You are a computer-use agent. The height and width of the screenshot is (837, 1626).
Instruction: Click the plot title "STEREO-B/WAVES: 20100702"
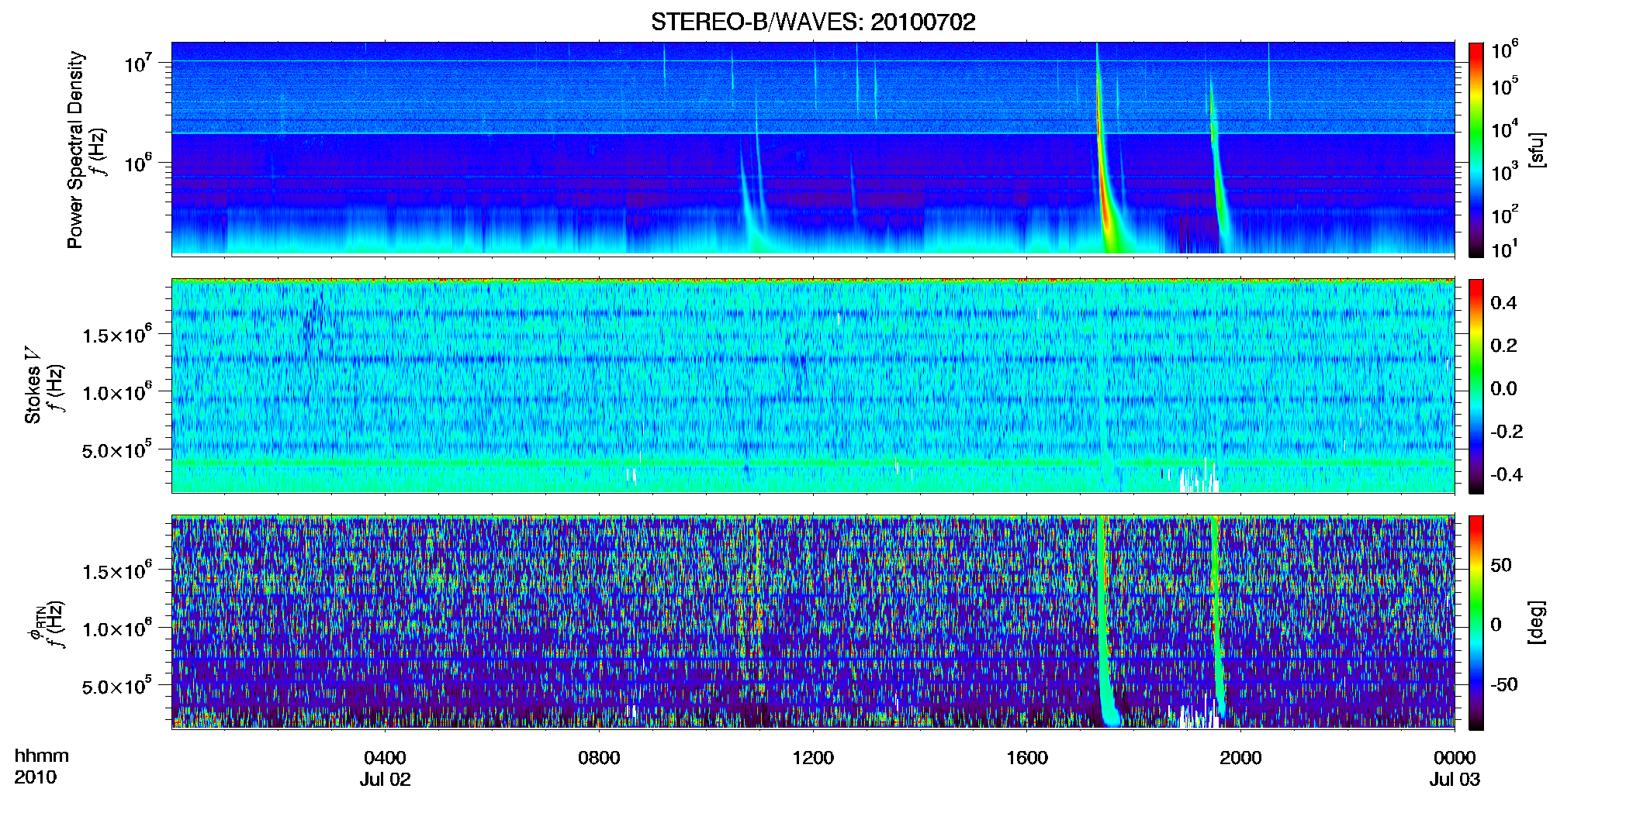813,22
